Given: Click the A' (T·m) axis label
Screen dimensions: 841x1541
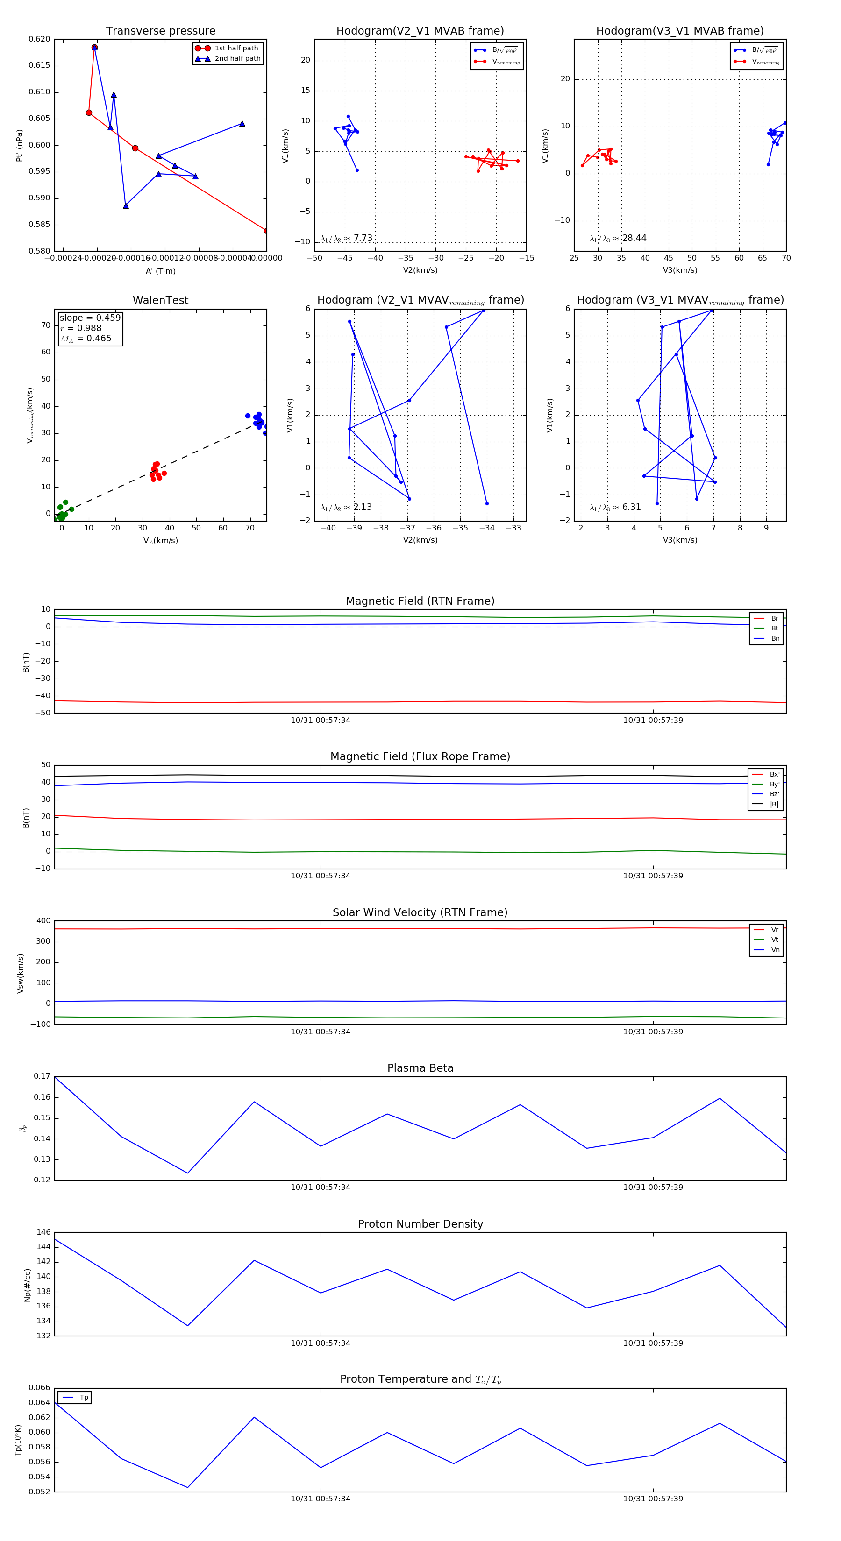Looking at the screenshot, I should point(160,271).
